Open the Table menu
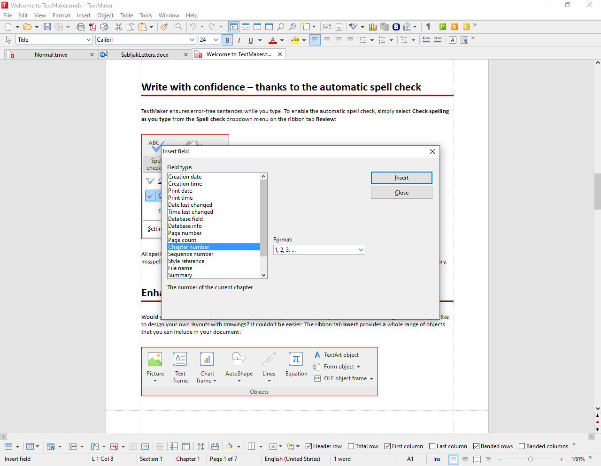The width and height of the screenshot is (601, 466). 127,15
